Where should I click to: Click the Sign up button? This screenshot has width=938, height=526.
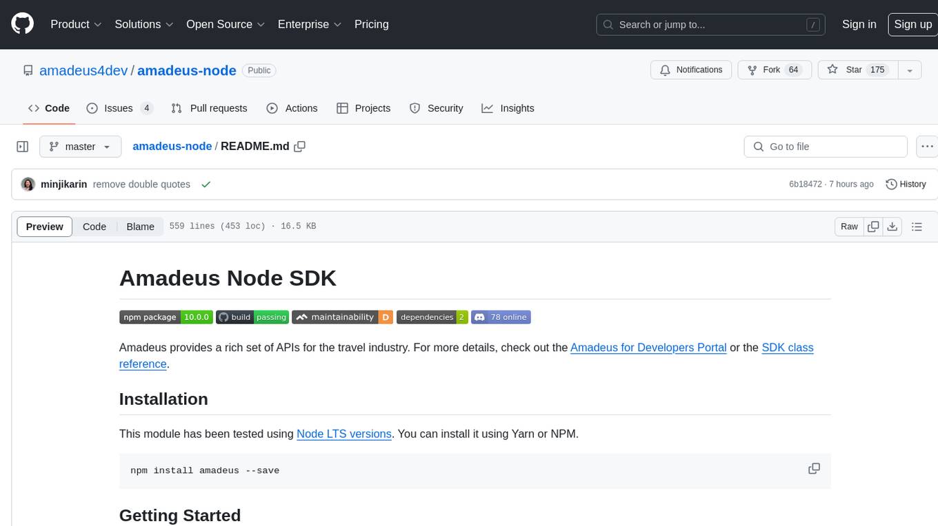click(912, 24)
